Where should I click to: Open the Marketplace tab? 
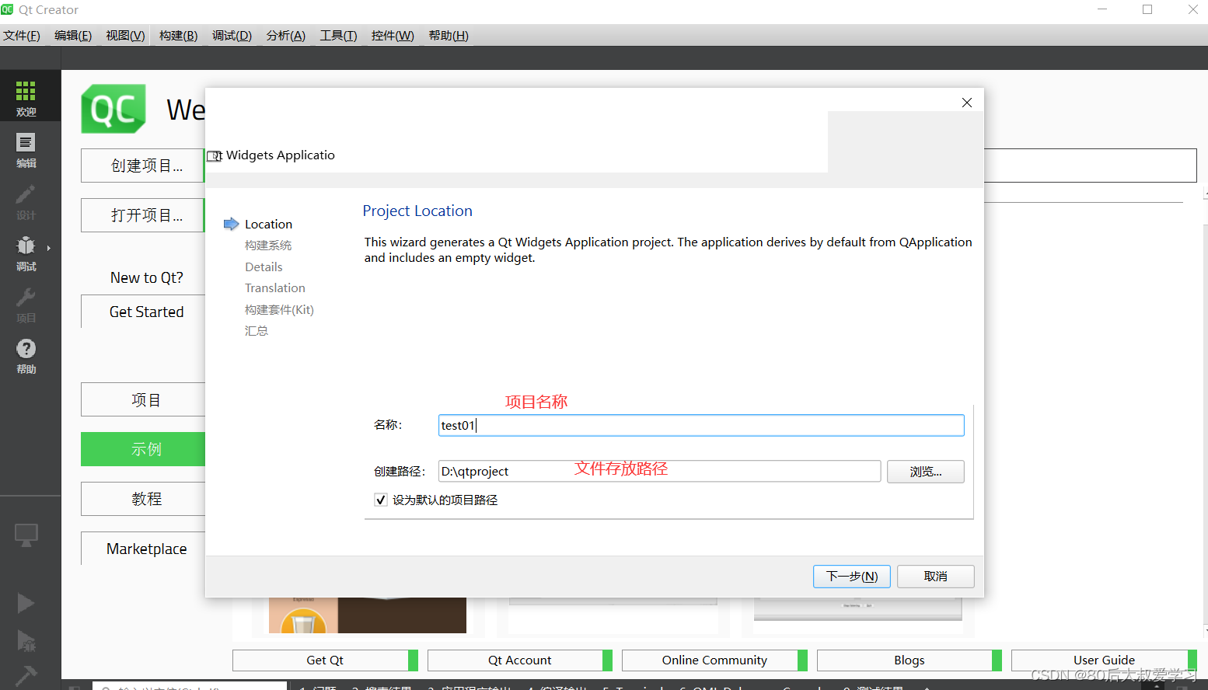point(144,549)
